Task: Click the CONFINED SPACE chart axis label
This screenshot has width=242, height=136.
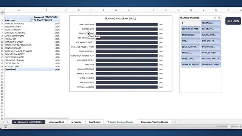Action: 86,51
